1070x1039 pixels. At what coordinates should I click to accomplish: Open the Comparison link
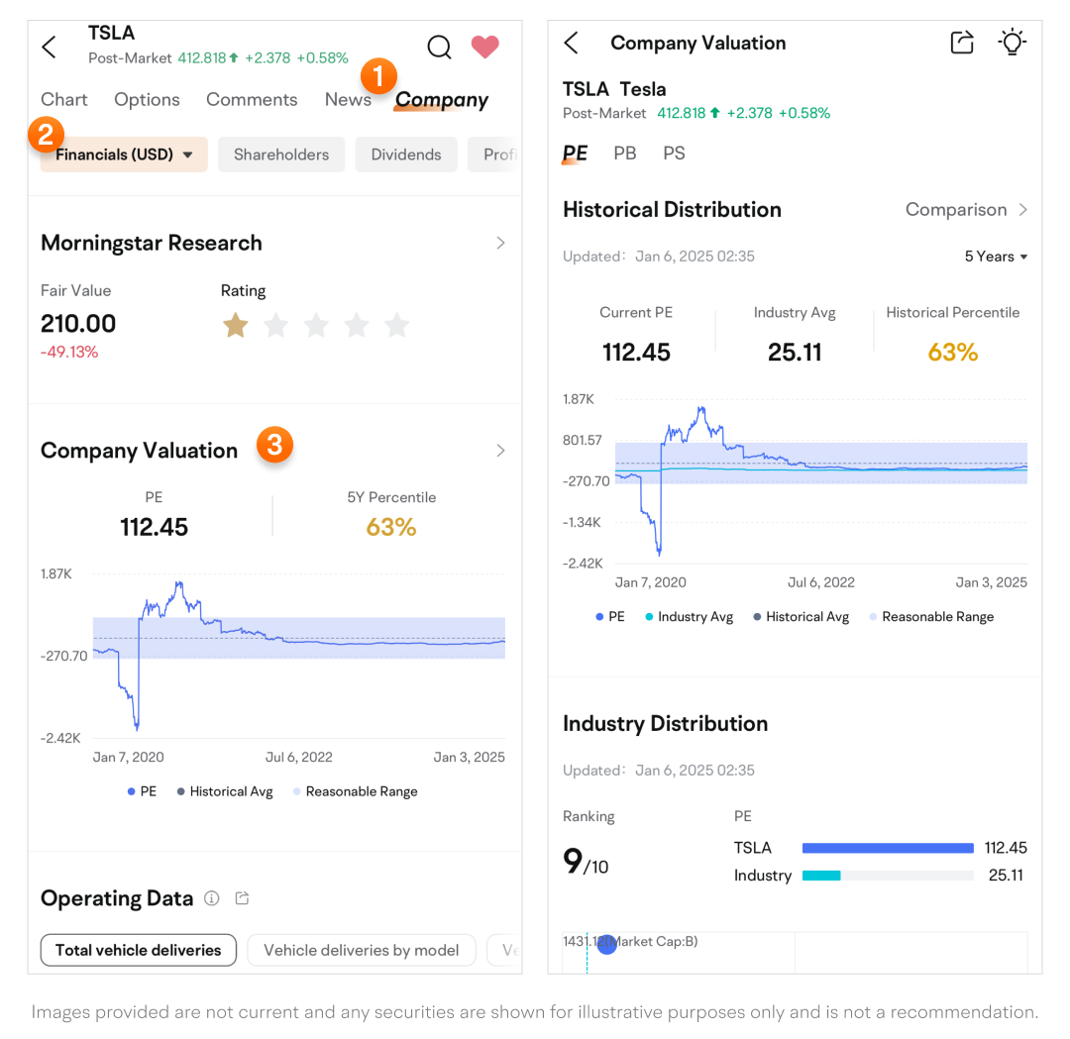966,210
